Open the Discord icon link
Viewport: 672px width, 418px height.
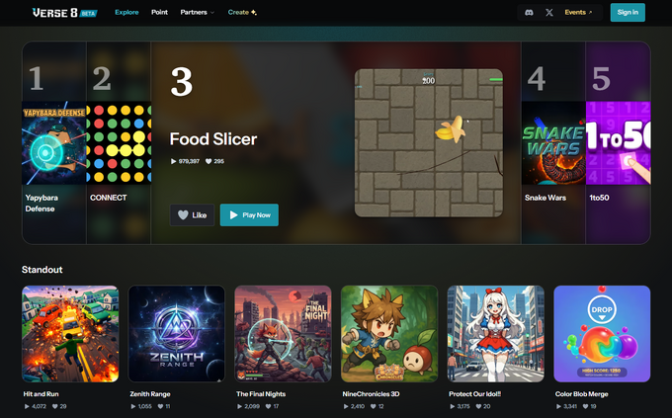coord(529,13)
